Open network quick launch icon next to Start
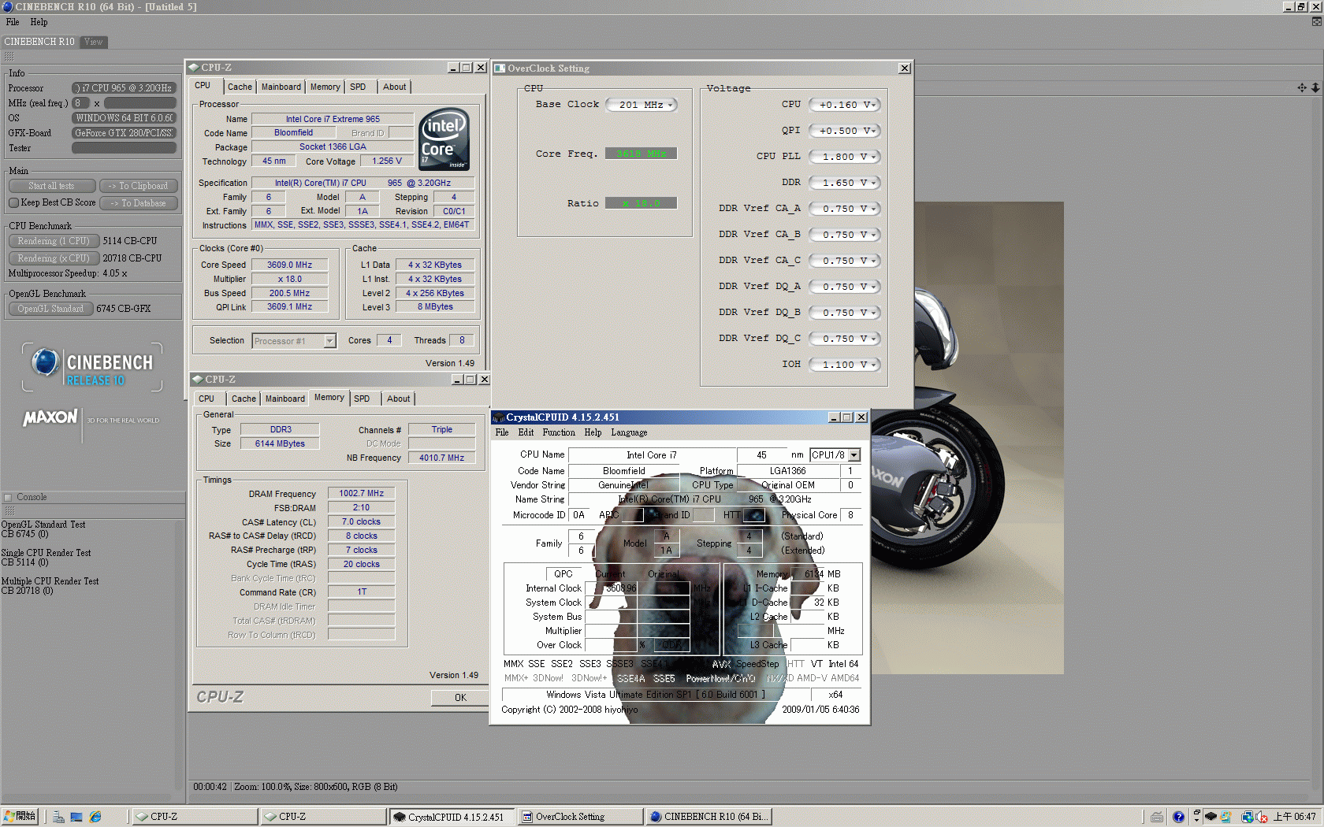This screenshot has width=1324, height=827. tap(58, 817)
